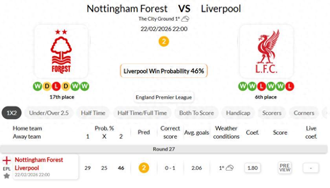The width and height of the screenshot is (330, 188).
Task: Open the Corners tab
Action: (304, 113)
